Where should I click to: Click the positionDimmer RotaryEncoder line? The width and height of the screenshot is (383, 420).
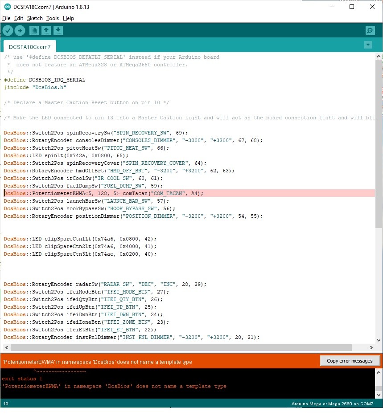[133, 216]
